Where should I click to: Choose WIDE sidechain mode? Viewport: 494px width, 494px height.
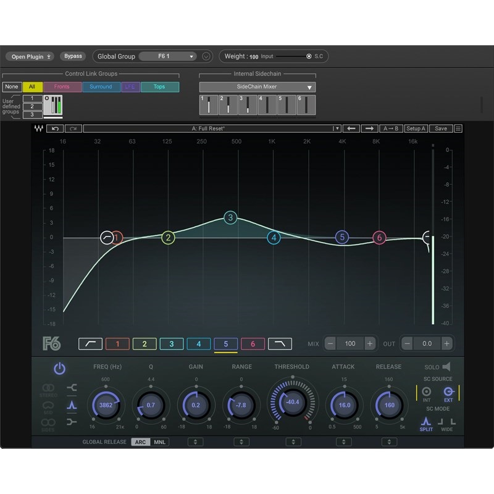446,424
